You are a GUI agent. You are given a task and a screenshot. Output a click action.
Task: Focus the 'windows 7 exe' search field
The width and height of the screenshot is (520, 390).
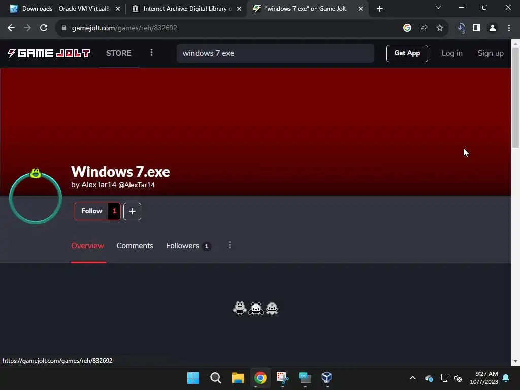point(275,53)
